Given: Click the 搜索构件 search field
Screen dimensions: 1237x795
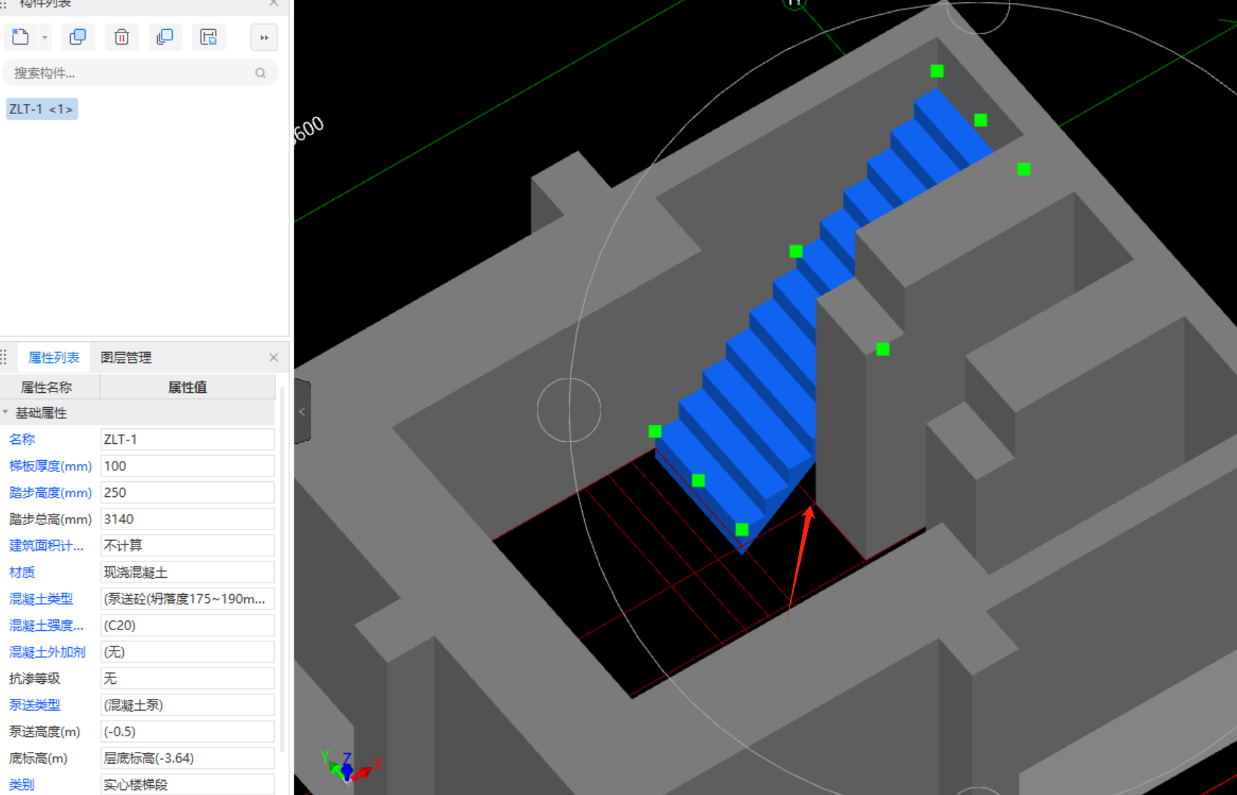Looking at the screenshot, I should (140, 73).
